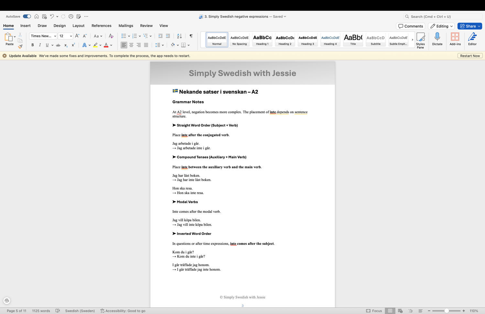Open Add-ins from the ribbon
Image resolution: width=485 pixels, height=314 pixels.
(x=455, y=39)
